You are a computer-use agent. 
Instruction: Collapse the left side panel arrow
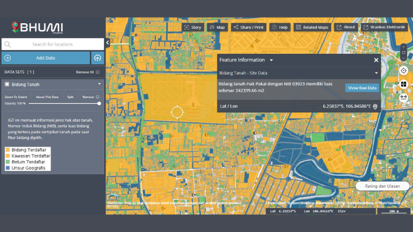pyautogui.click(x=108, y=42)
